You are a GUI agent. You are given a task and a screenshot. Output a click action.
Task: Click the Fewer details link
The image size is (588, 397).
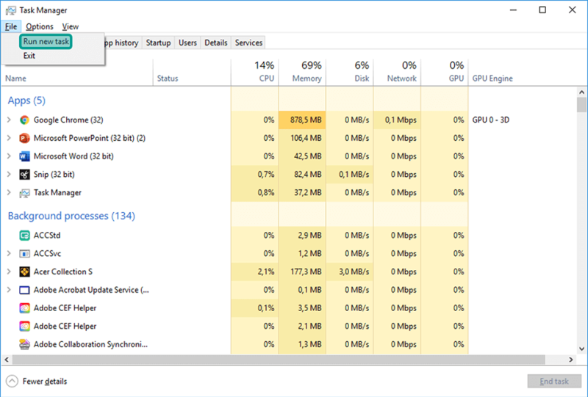click(45, 382)
